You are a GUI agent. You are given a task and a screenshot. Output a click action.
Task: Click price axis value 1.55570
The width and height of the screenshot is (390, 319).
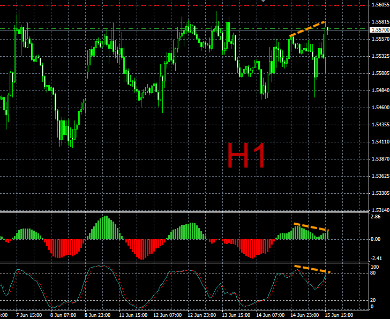(380, 39)
